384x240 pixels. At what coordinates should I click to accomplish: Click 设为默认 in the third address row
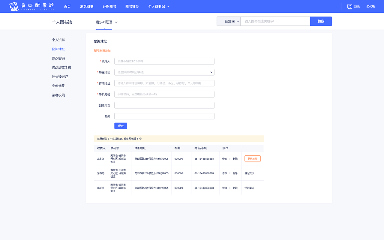tap(249, 188)
